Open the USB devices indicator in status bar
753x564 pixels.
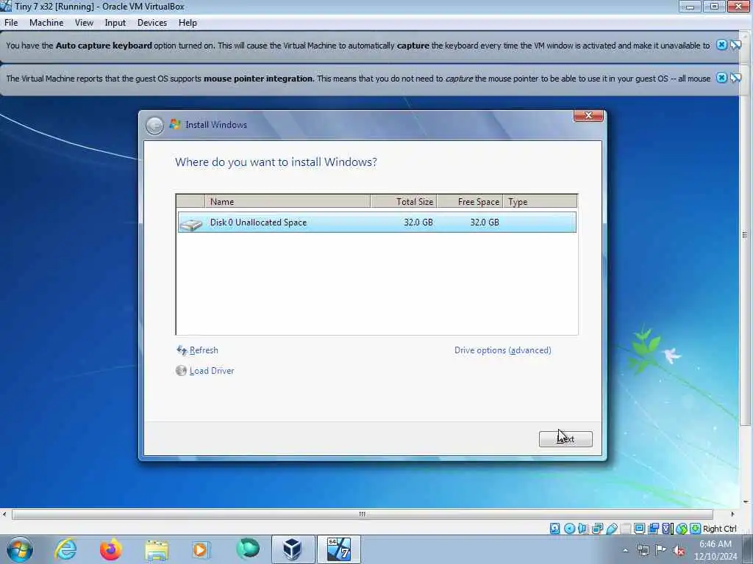coord(611,529)
